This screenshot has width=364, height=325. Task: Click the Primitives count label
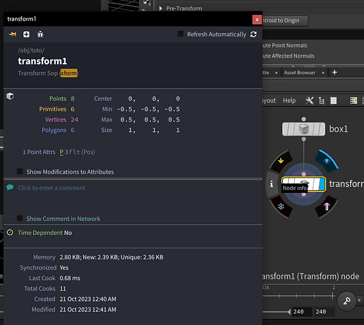53,109
